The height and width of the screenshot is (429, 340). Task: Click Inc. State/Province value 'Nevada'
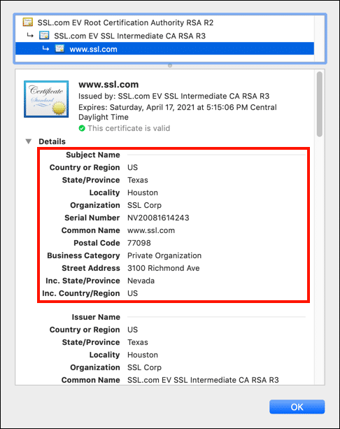(141, 281)
